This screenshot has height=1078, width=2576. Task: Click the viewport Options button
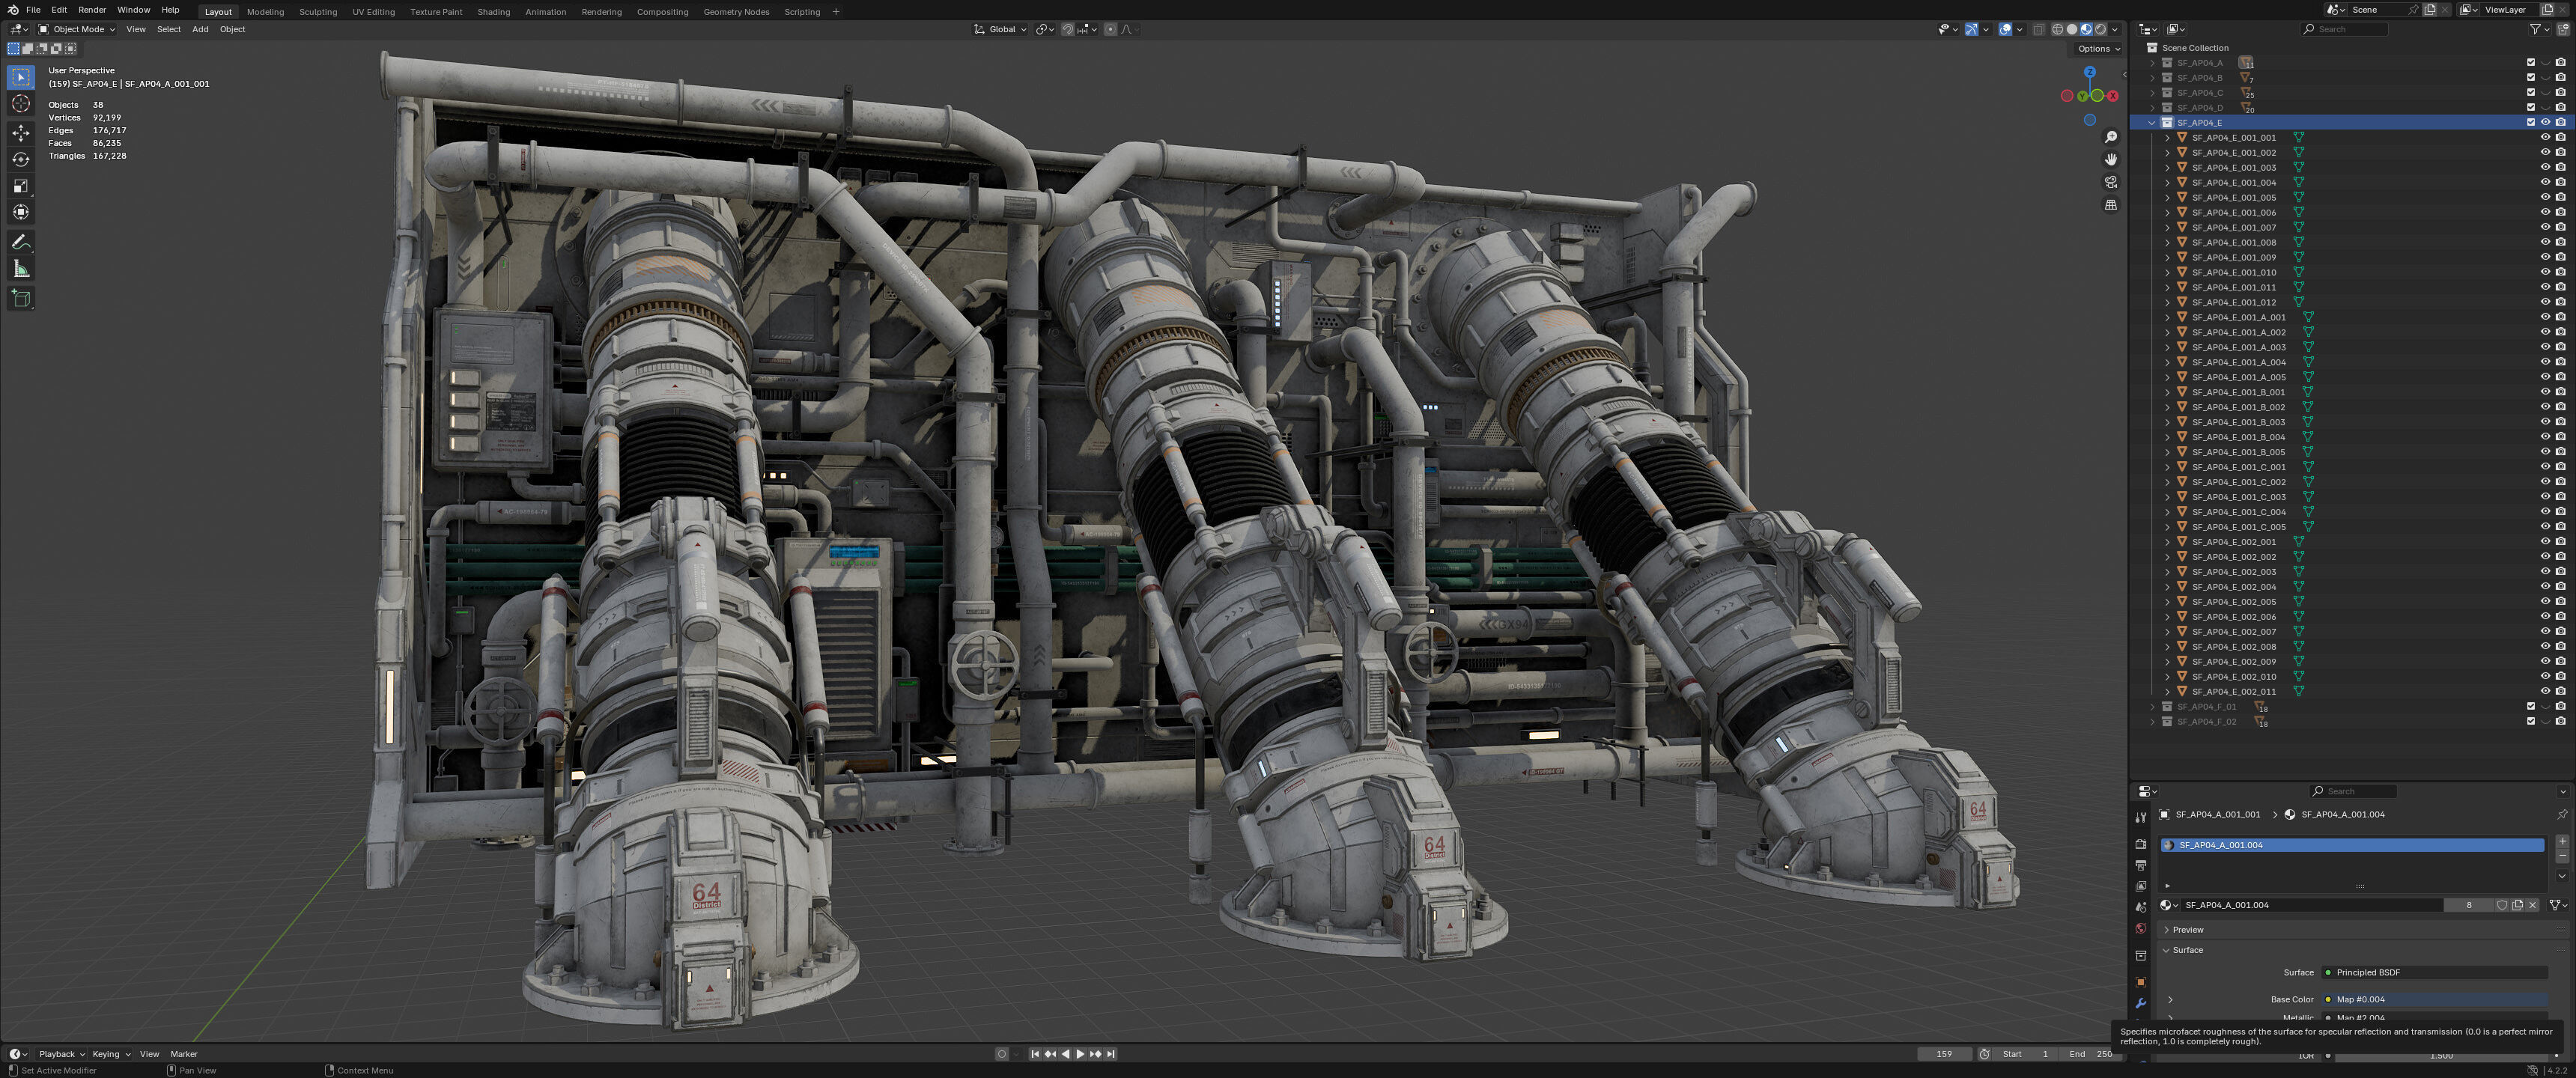(2098, 48)
